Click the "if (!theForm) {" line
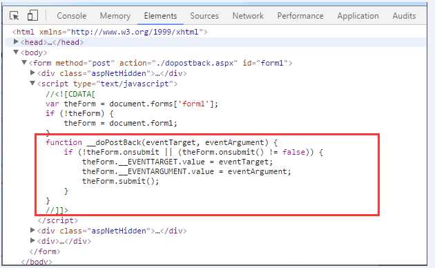The height and width of the screenshot is (268, 435). tap(79, 113)
